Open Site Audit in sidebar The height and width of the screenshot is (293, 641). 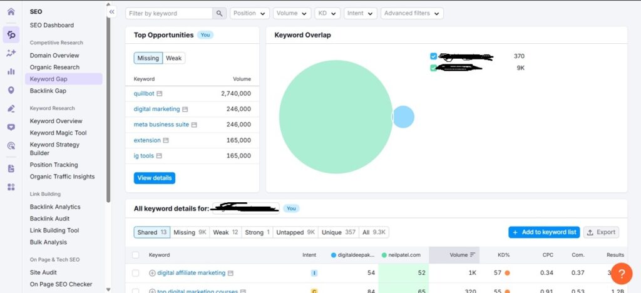coord(43,272)
